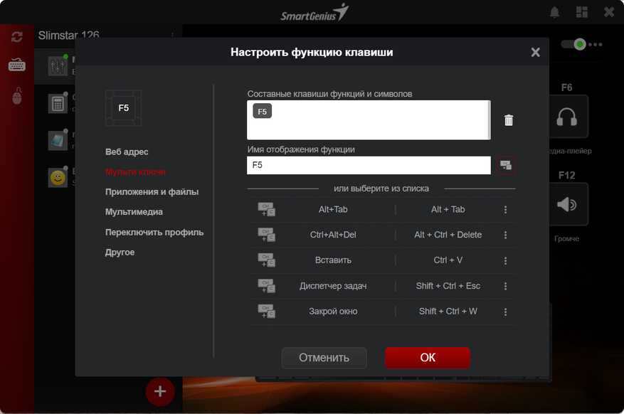Toggle the green switch in the top right

(x=573, y=45)
